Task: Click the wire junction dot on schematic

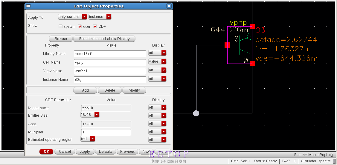Action: (196, 113)
